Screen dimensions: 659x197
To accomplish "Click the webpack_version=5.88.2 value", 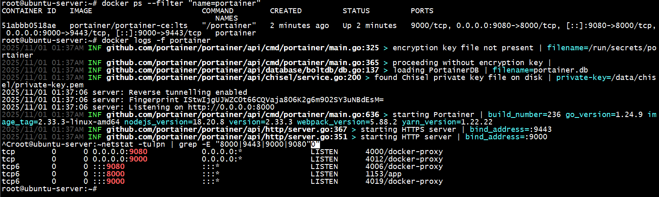I will coord(347,122).
